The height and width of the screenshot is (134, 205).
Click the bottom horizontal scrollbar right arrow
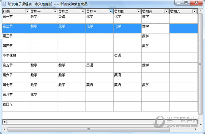(x=195, y=129)
